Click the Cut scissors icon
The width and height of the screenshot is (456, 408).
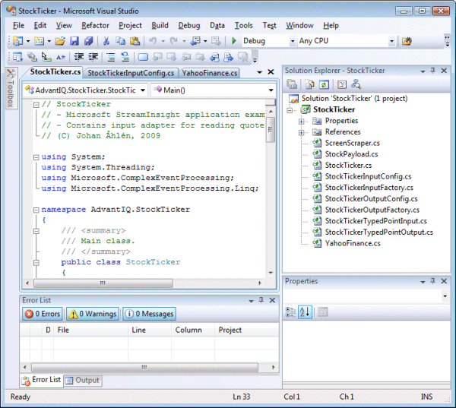tap(106, 41)
